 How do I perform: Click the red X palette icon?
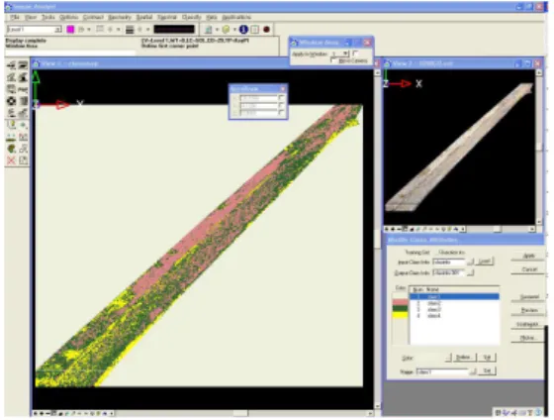coord(11,160)
